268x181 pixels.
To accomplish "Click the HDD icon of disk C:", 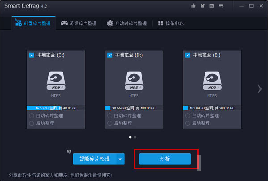I will [56, 80].
